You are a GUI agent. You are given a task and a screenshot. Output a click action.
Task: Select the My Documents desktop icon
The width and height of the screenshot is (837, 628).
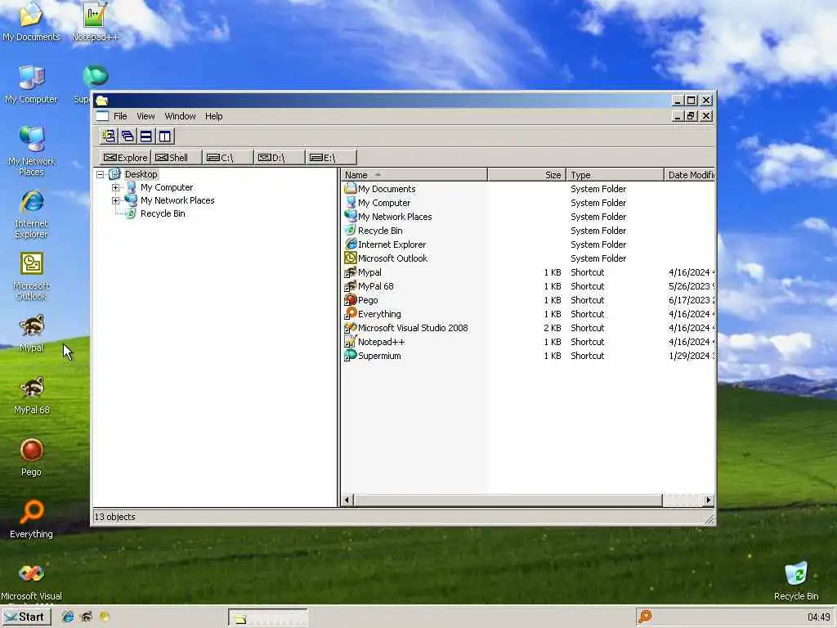pyautogui.click(x=31, y=22)
